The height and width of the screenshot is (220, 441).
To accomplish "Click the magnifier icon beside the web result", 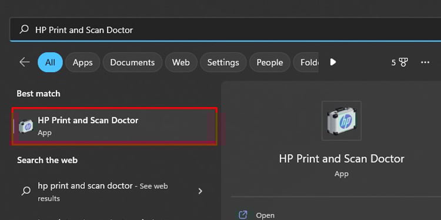I will click(26, 191).
